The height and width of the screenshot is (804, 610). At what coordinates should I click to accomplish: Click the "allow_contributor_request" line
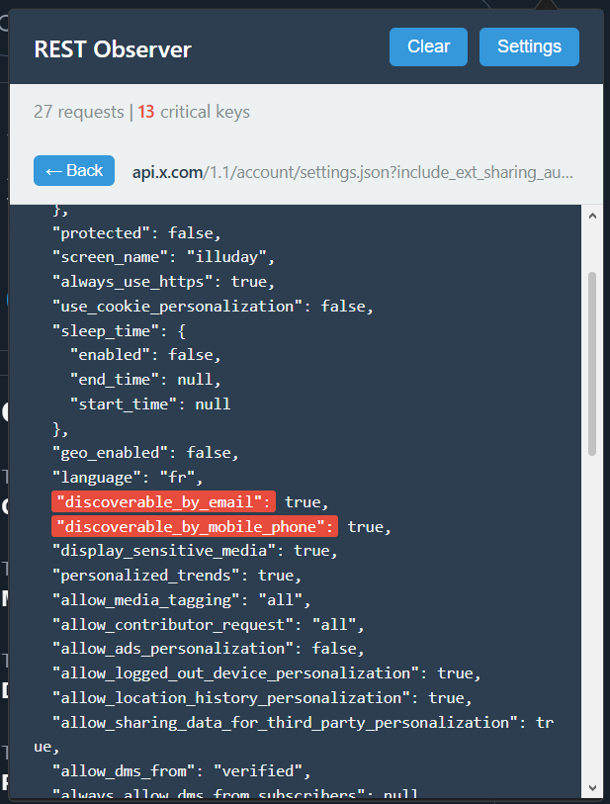click(x=209, y=625)
